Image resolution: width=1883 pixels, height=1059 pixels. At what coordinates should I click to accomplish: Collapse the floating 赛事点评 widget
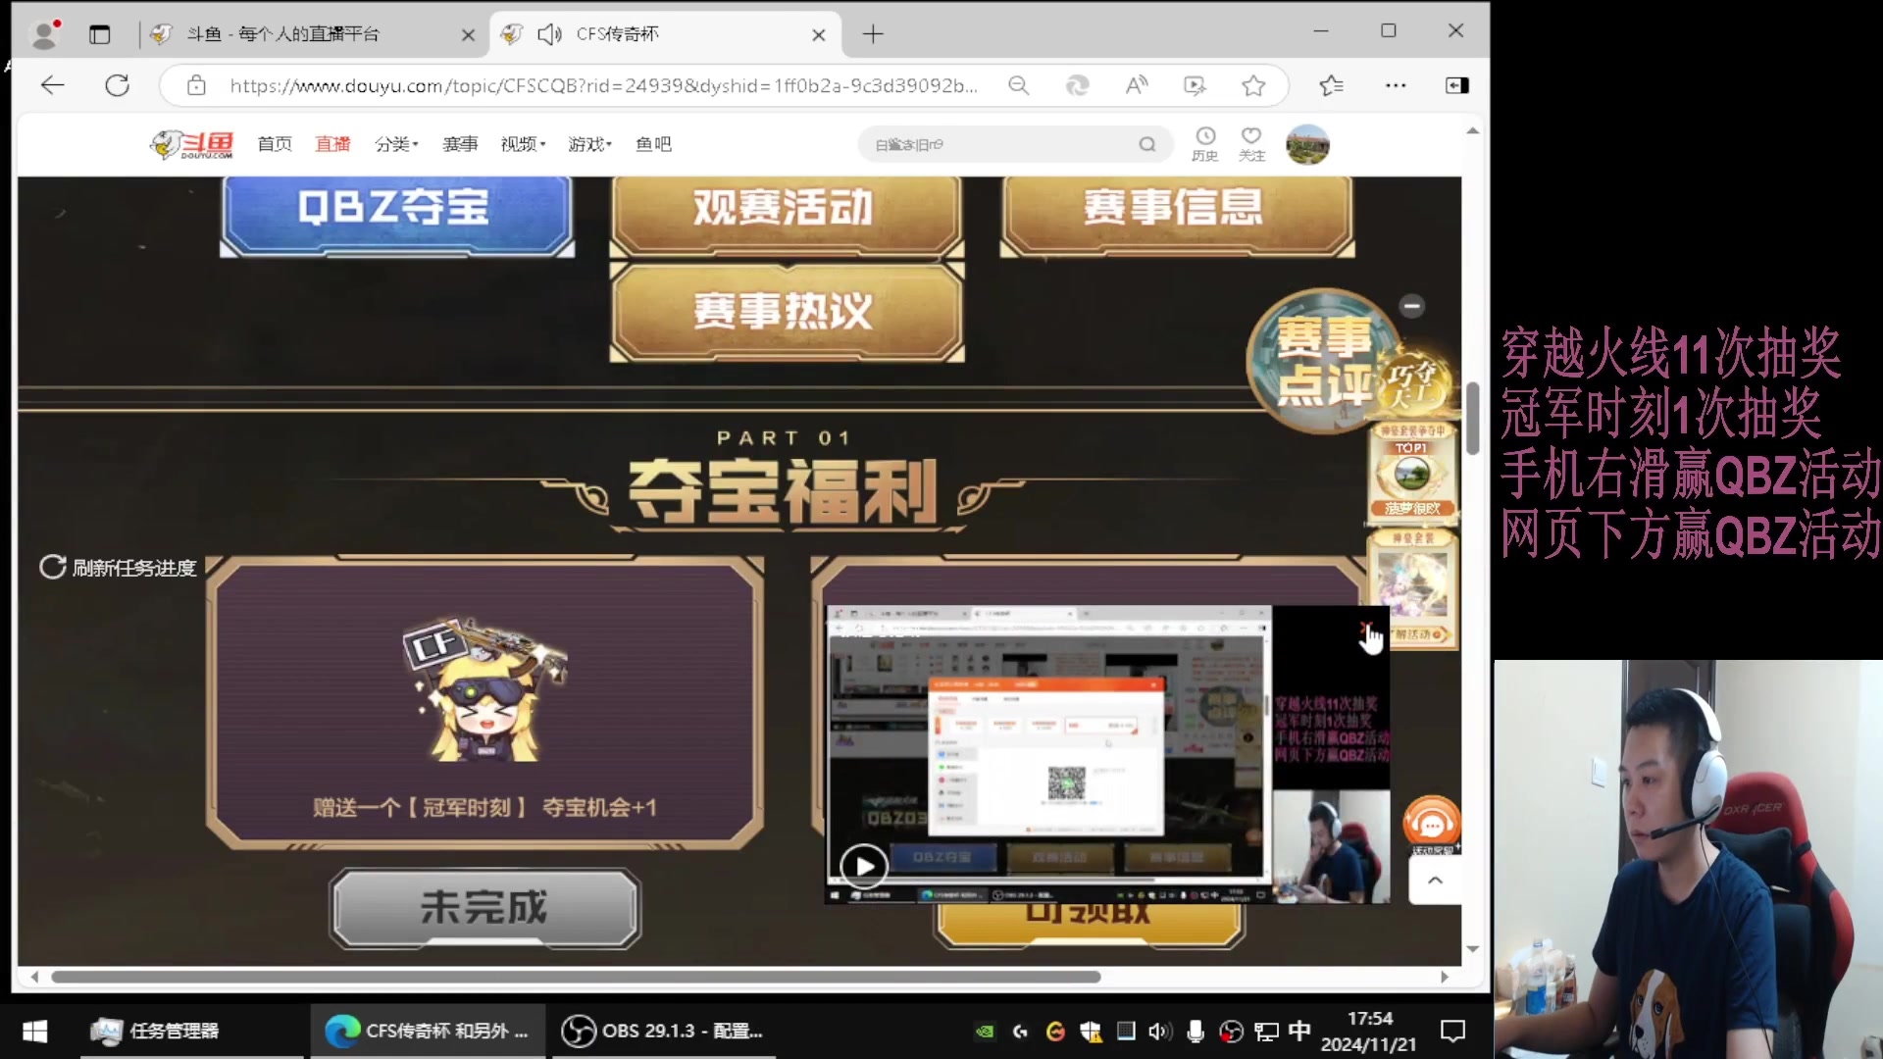(1412, 306)
